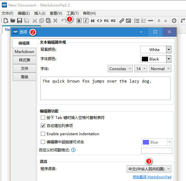Click the info icon beside 自定义时间戳格式
Image resolution: width=186 pixels, height=181 pixels.
tap(73, 150)
